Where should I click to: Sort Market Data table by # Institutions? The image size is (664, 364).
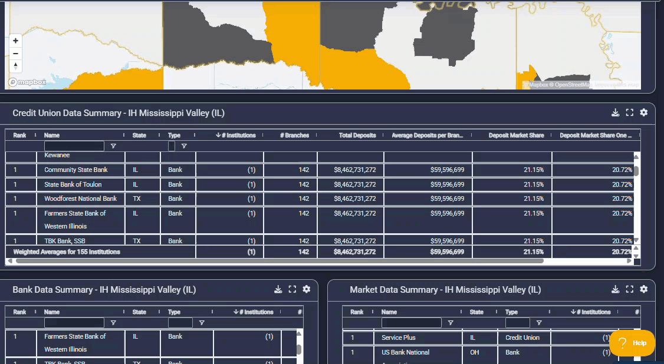point(590,312)
